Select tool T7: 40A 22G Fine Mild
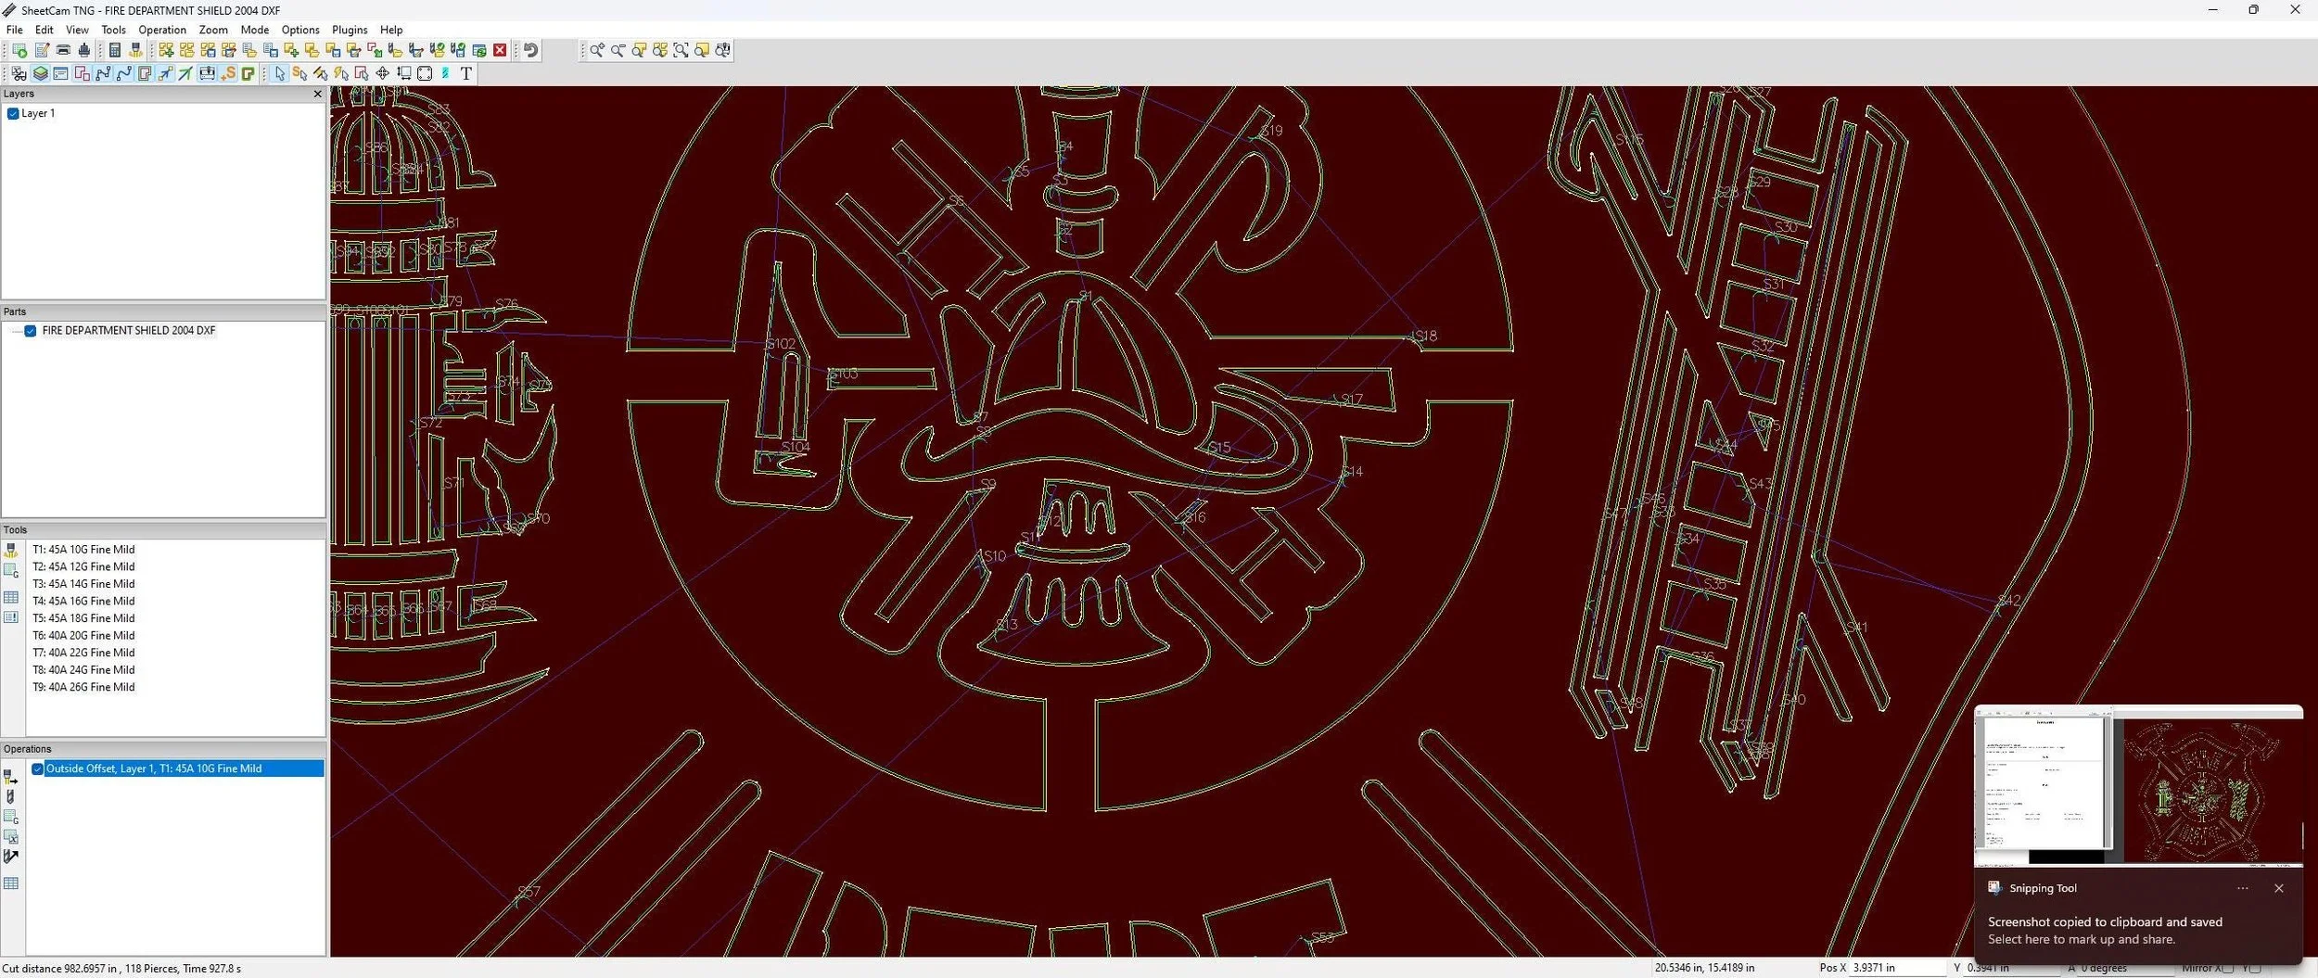2318x978 pixels. [x=83, y=653]
